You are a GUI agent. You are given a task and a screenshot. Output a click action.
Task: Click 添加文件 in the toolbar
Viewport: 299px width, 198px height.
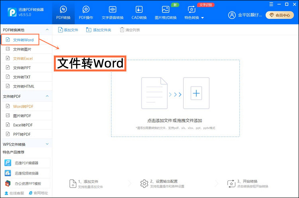68,30
